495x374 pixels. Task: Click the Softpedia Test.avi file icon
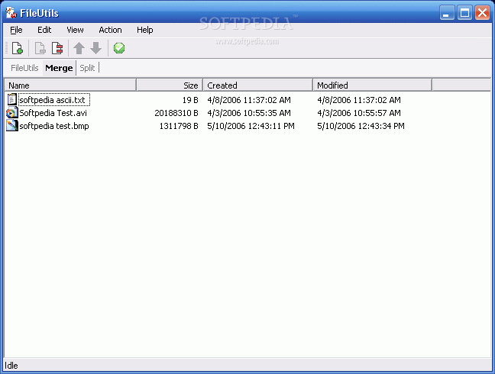click(x=11, y=112)
